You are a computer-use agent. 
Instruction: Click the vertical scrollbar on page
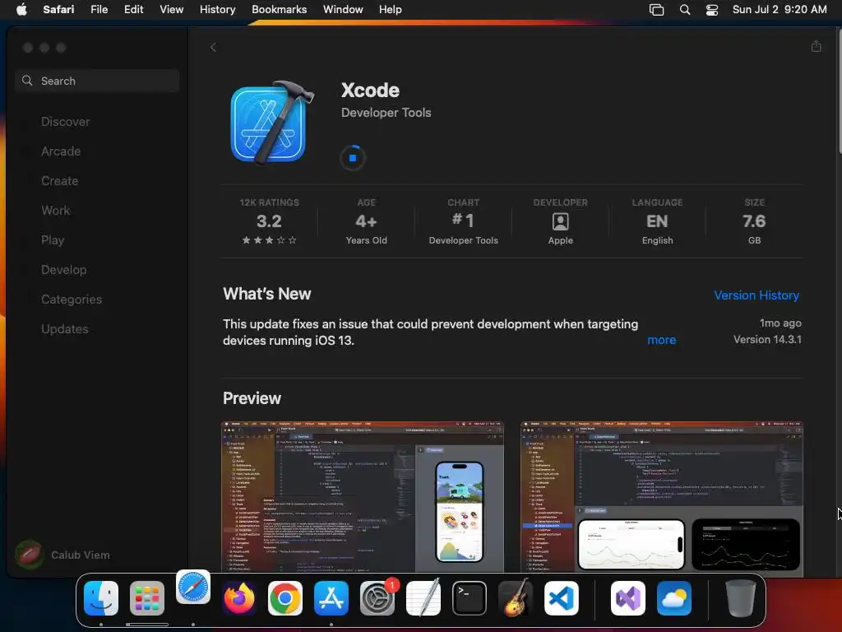tap(839, 91)
